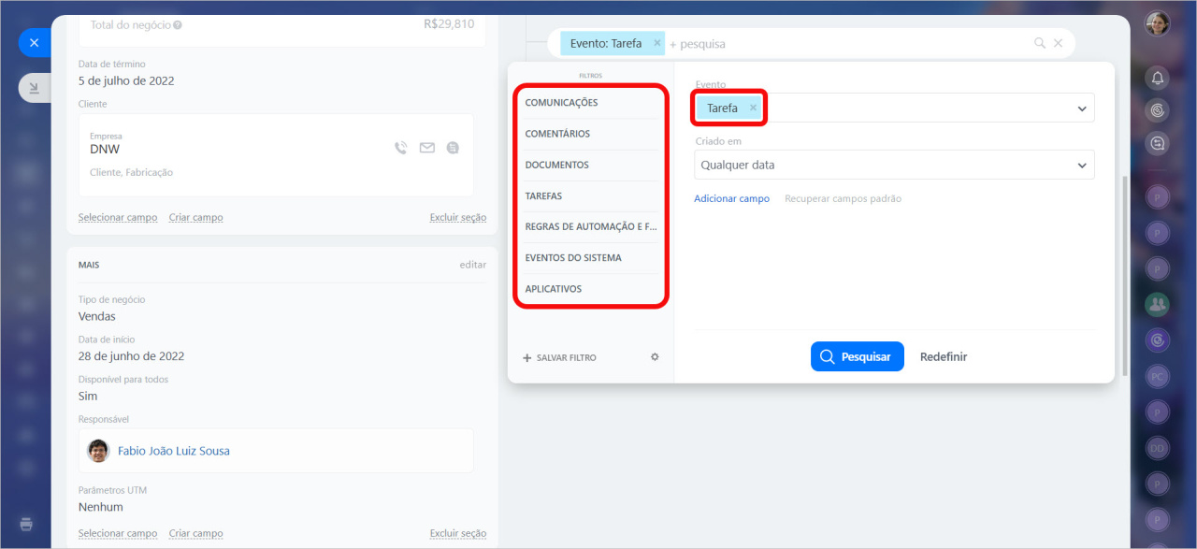Viewport: 1197px width, 549px height.
Task: Expand the Evento dropdown arrow
Action: coord(1082,108)
